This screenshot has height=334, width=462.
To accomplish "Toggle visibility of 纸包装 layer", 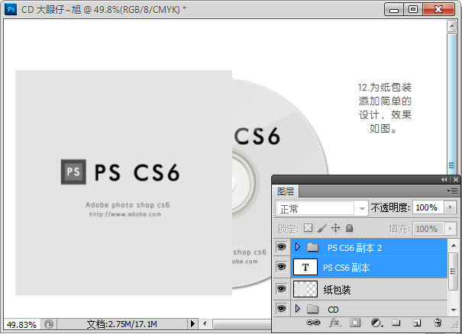I will tap(281, 289).
